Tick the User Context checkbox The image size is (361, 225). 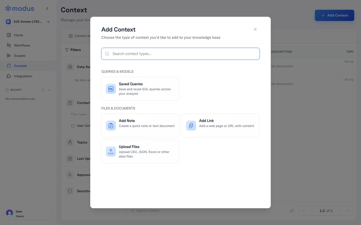(73, 126)
